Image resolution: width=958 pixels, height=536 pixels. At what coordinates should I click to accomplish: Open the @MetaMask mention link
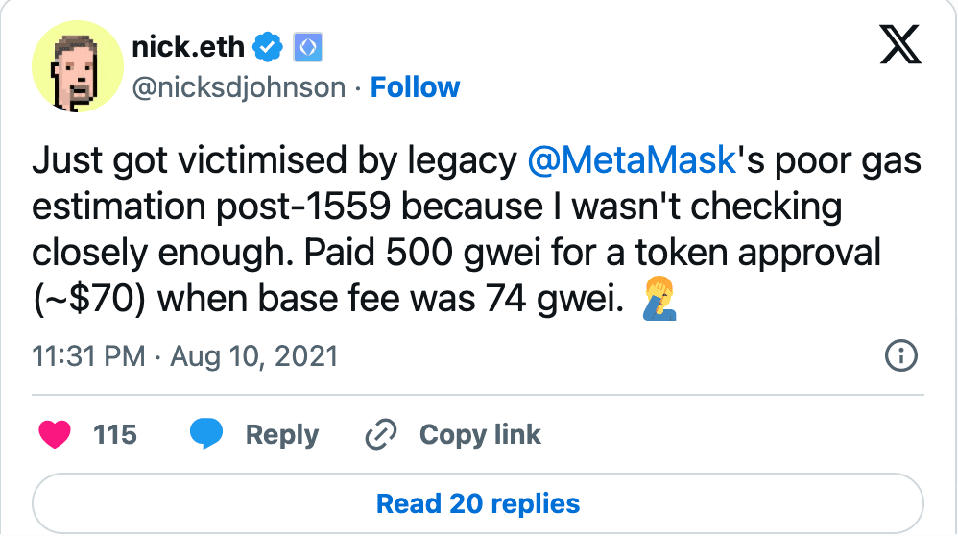[x=631, y=162]
